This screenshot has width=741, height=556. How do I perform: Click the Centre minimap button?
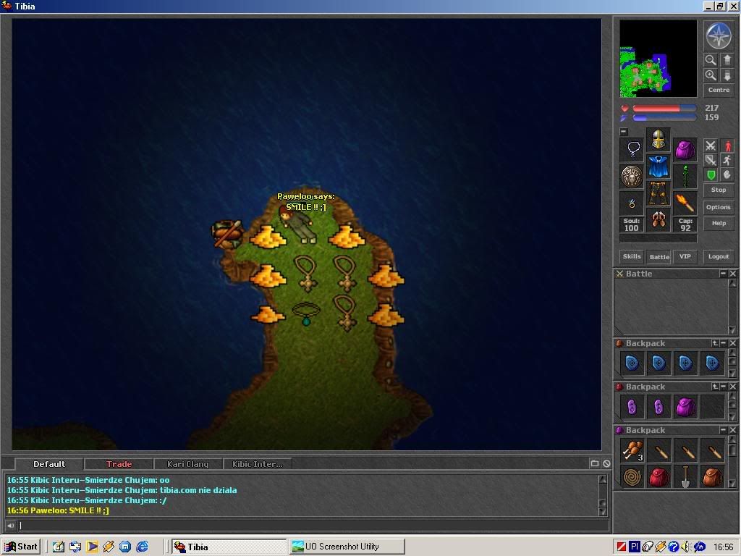pos(719,90)
